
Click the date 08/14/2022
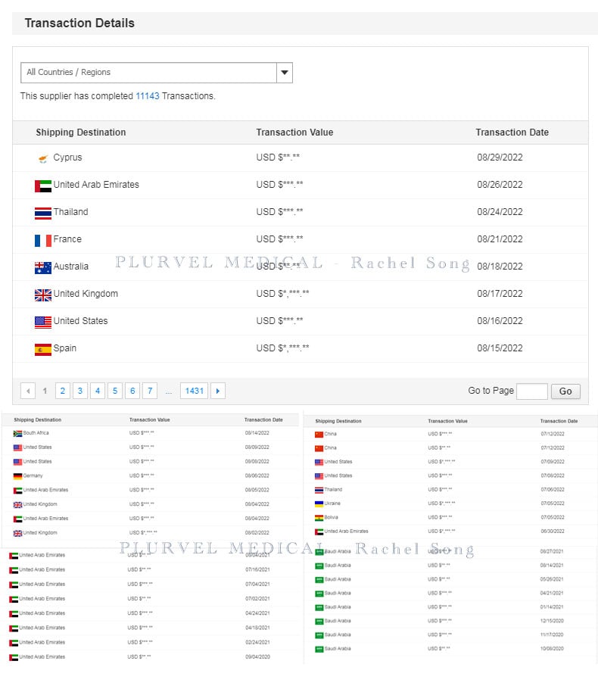[257, 432]
